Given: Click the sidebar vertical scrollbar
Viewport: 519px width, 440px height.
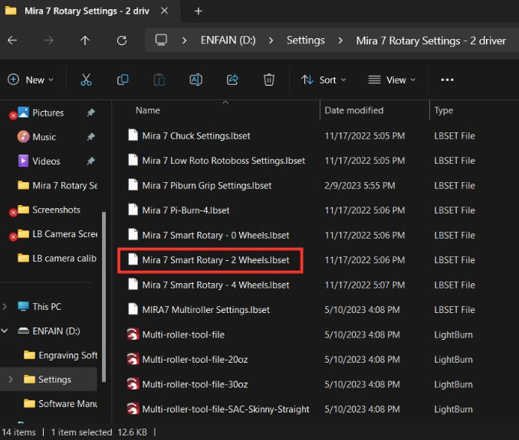Looking at the screenshot, I should tap(104, 297).
